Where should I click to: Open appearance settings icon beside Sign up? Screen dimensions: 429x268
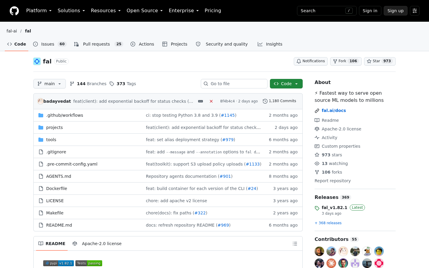click(x=415, y=11)
